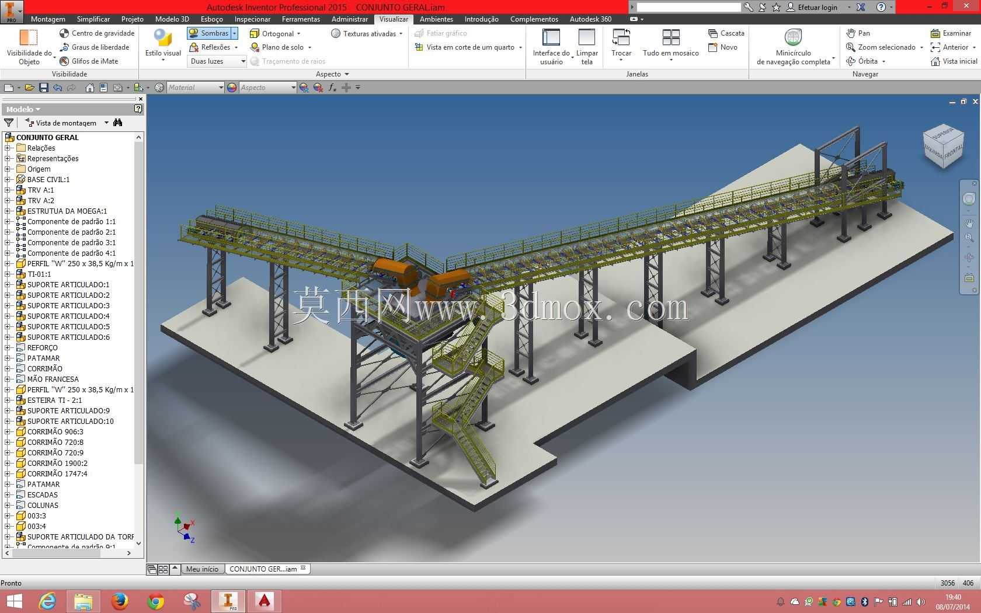Viewport: 981px width, 613px height.
Task: Click the ViewCube navigation cube
Action: (942, 145)
